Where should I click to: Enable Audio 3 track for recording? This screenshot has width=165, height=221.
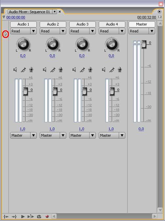(90, 70)
